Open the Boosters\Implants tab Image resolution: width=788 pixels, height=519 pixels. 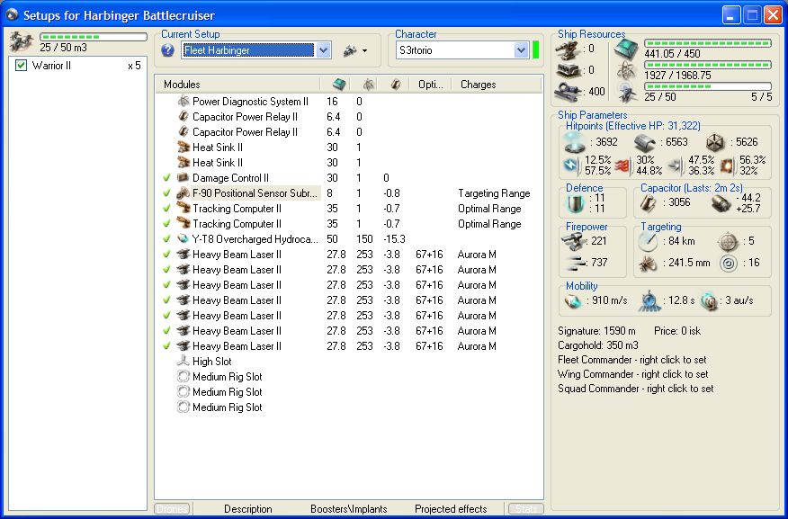pos(349,509)
